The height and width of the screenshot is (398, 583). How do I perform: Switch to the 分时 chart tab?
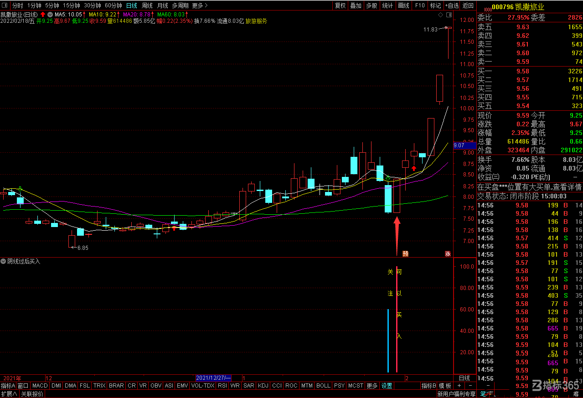click(x=17, y=5)
